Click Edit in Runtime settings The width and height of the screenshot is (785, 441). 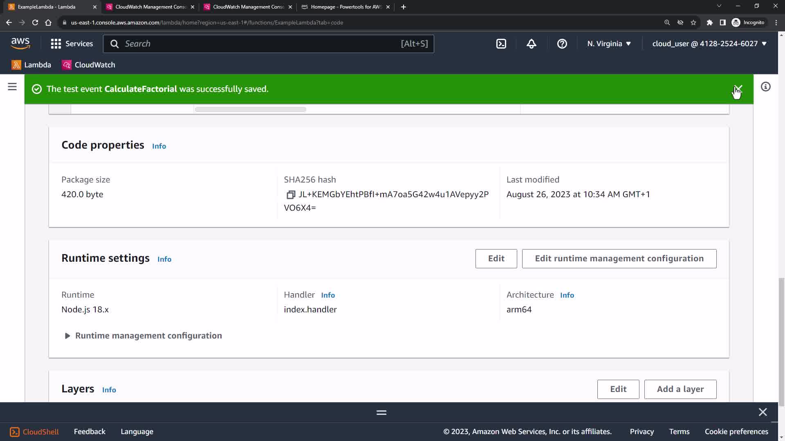coord(496,258)
